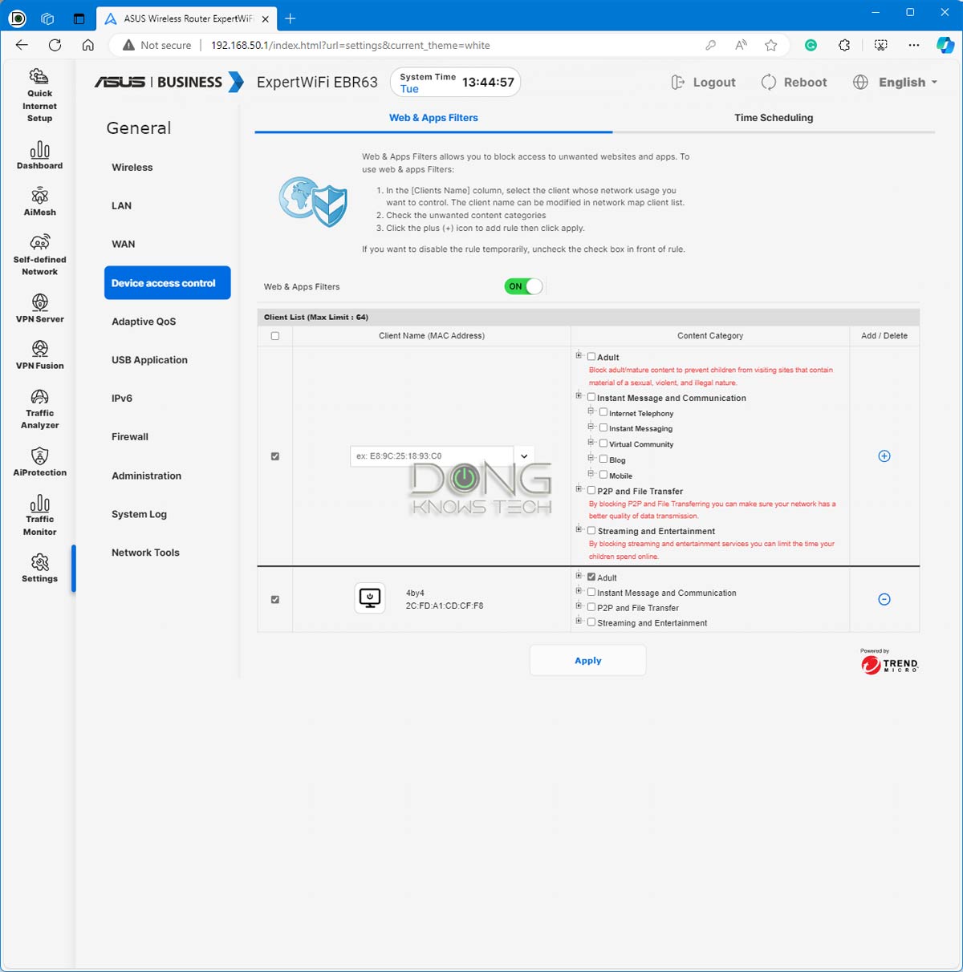Screen dimensions: 963x972
Task: Open Settings in sidebar
Action: tap(39, 568)
